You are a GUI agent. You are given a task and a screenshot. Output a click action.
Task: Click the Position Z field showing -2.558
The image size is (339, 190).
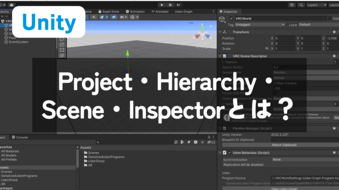[x=333, y=39]
